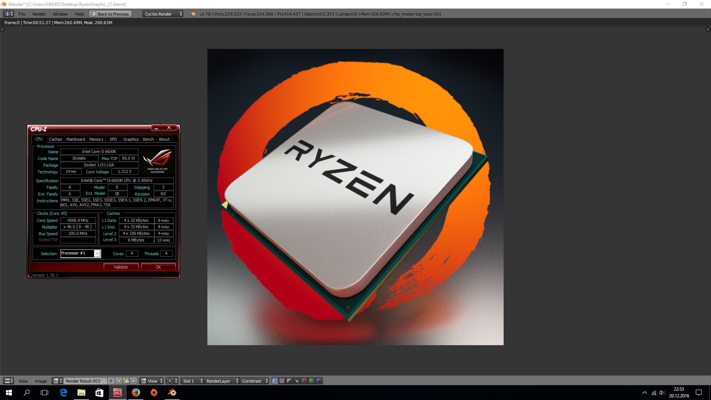Show hidden system tray icons
Screen dimensions: 711x400
(x=645, y=393)
